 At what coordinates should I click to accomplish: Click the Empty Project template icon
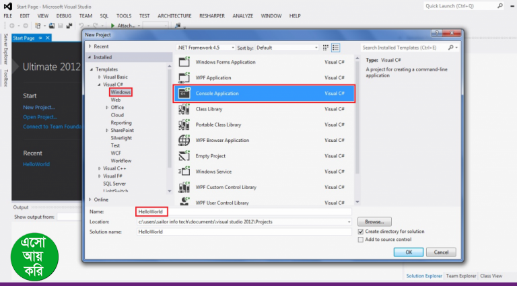tap(184, 156)
